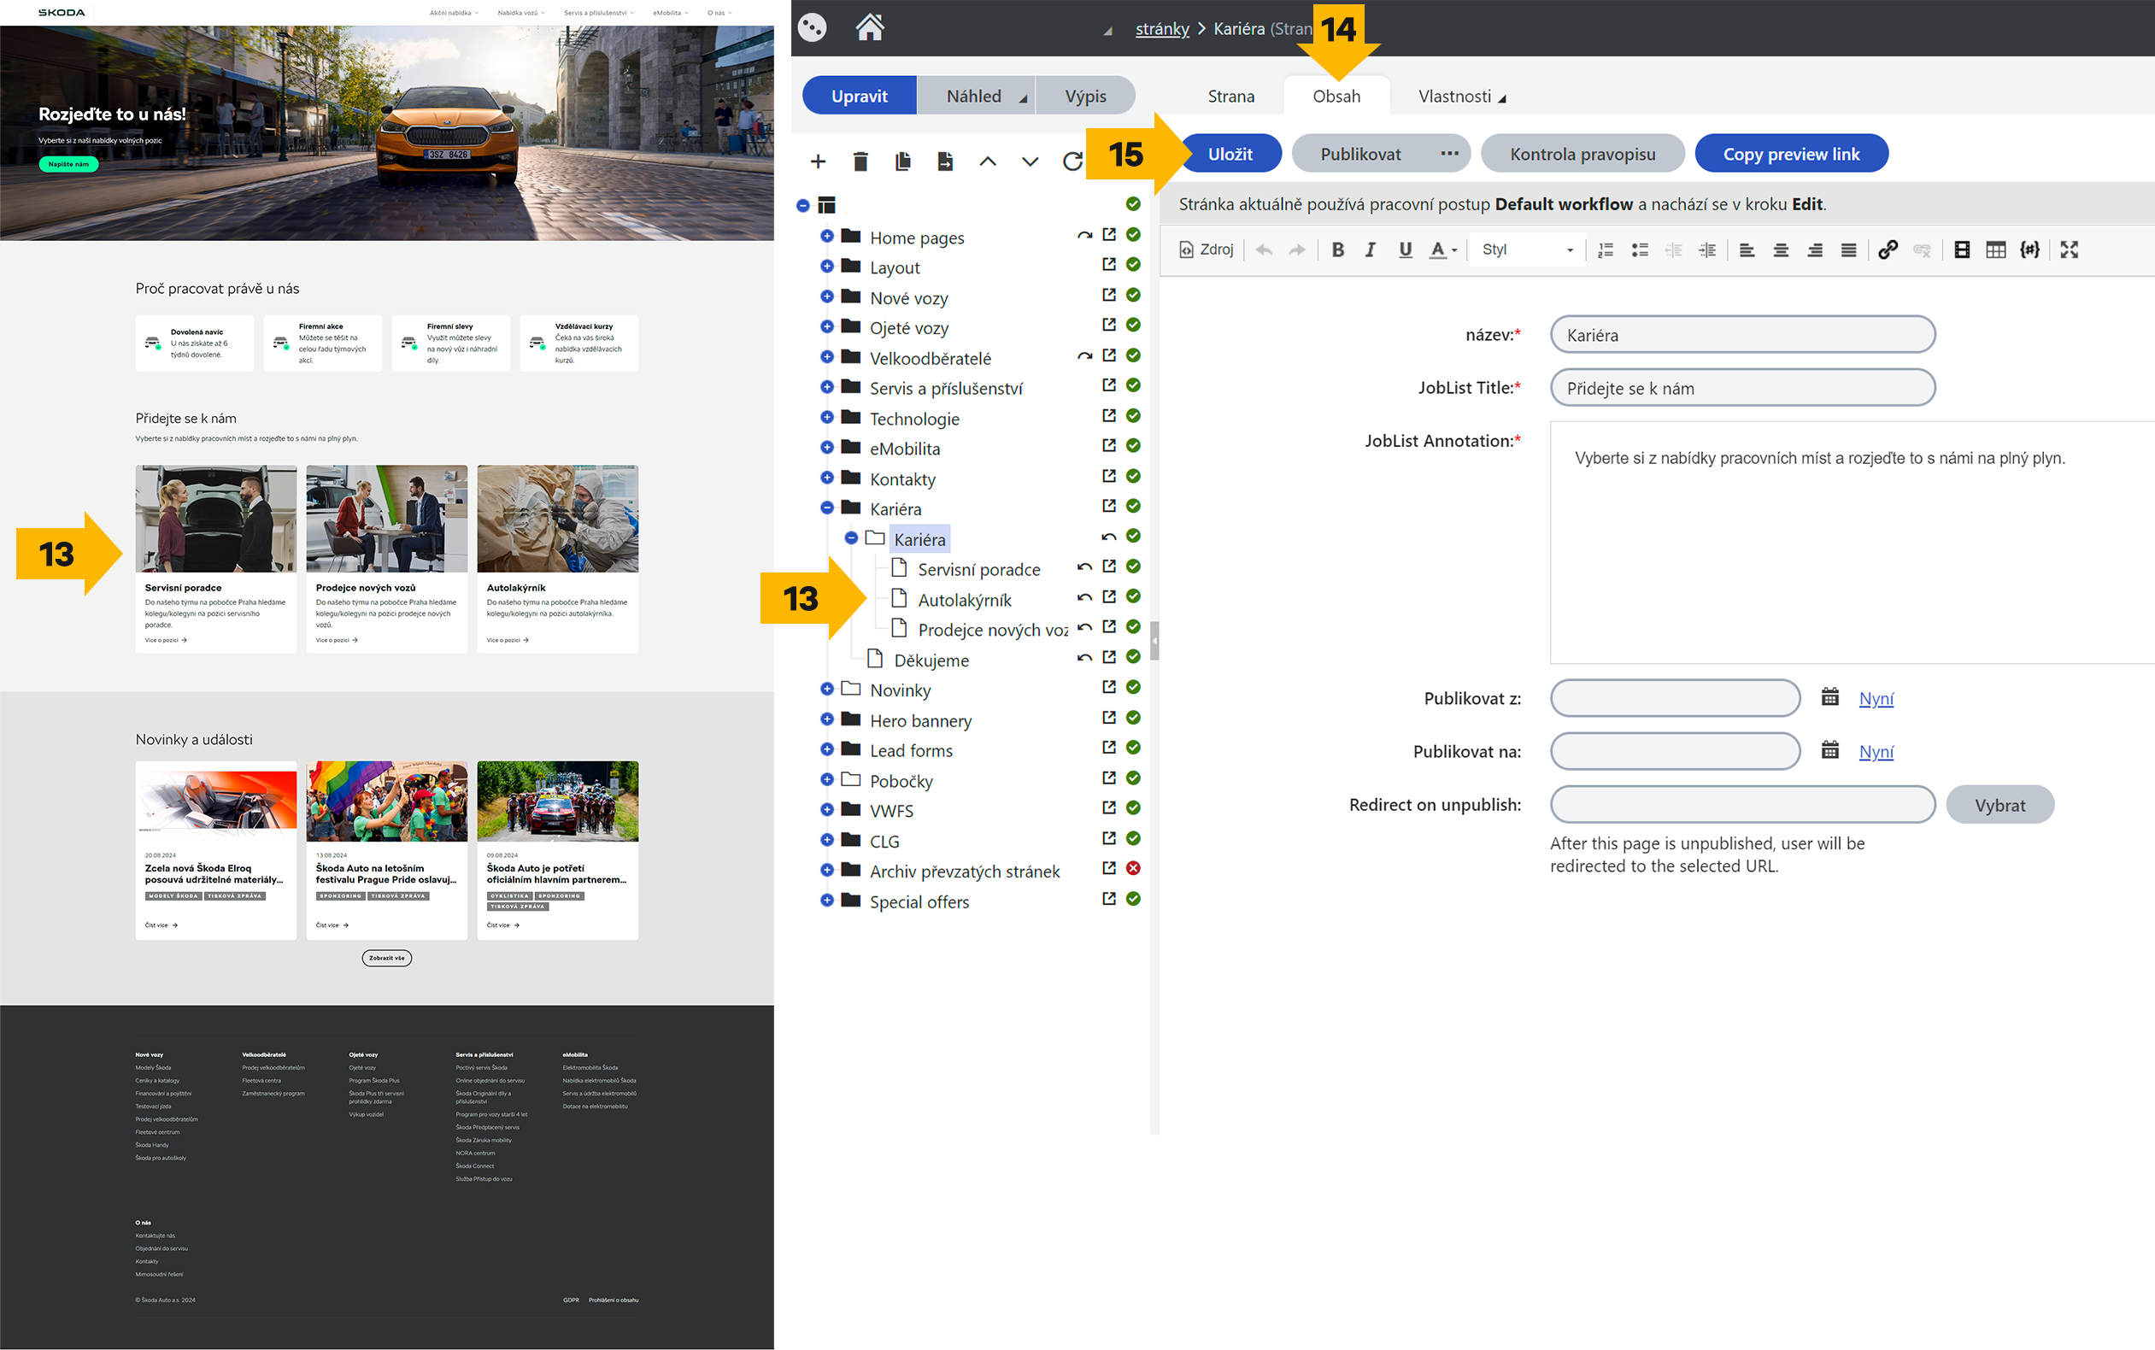Select the Autolakýrník page in the tree
Screen dimensions: 2155x1350
(964, 600)
